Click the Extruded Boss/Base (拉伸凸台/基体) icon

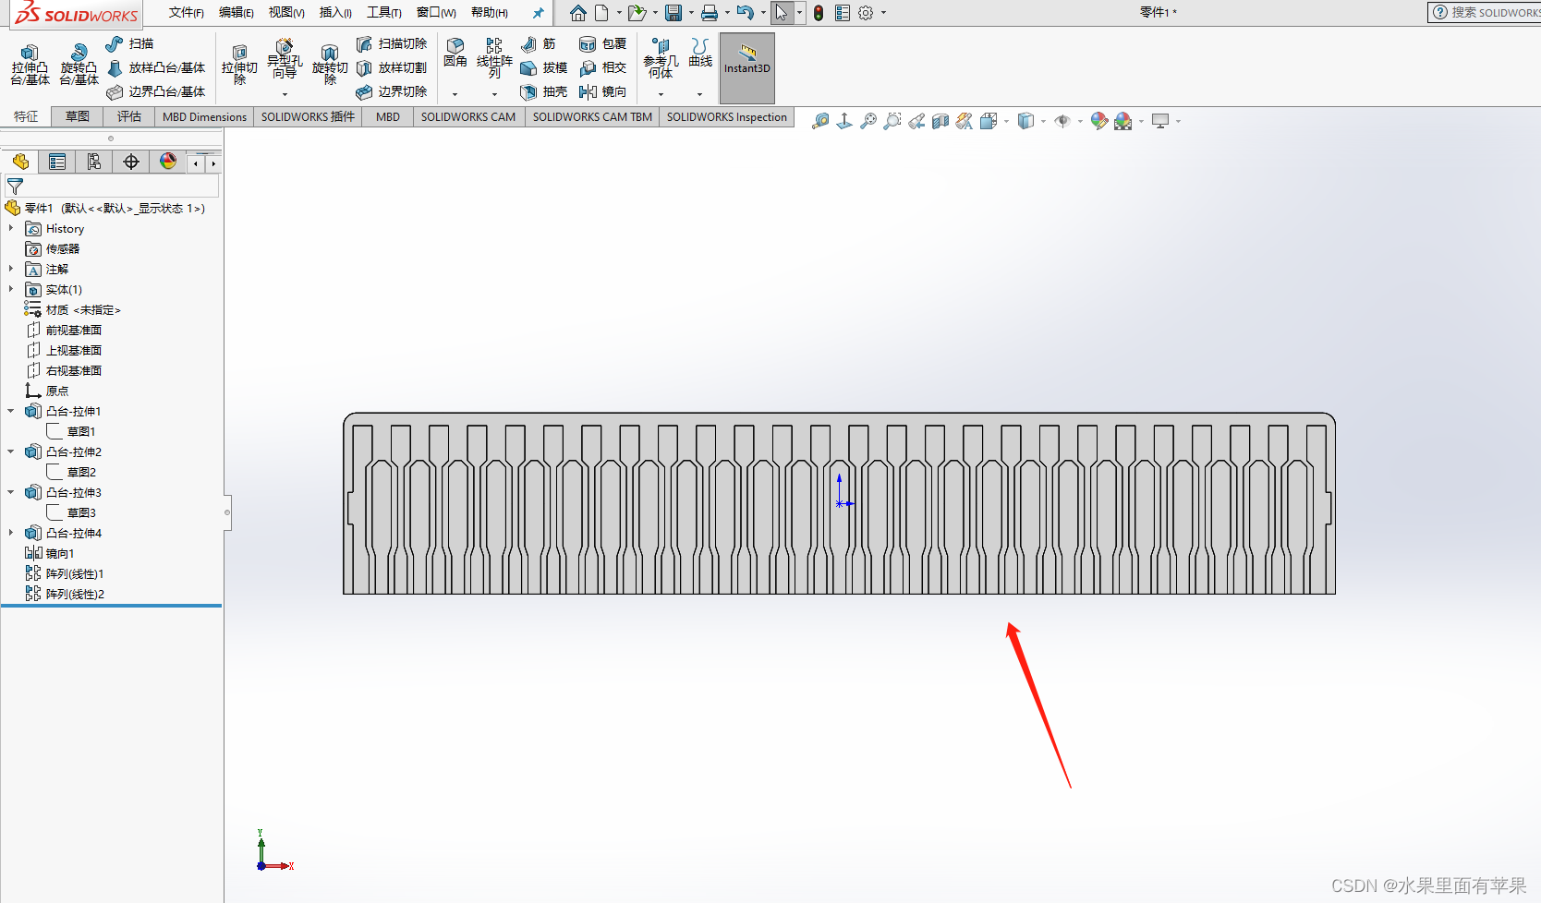click(x=30, y=65)
